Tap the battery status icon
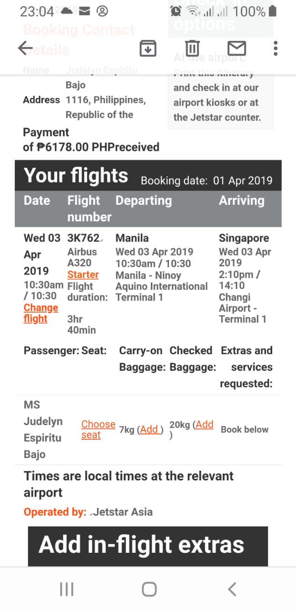The image size is (296, 611). click(x=272, y=11)
